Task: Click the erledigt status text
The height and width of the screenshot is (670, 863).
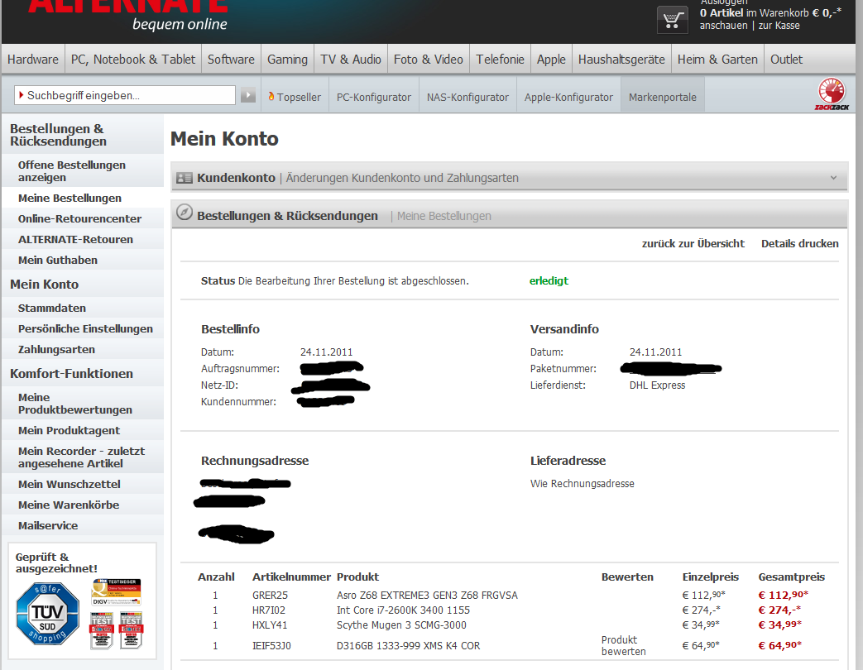Action: tap(549, 280)
